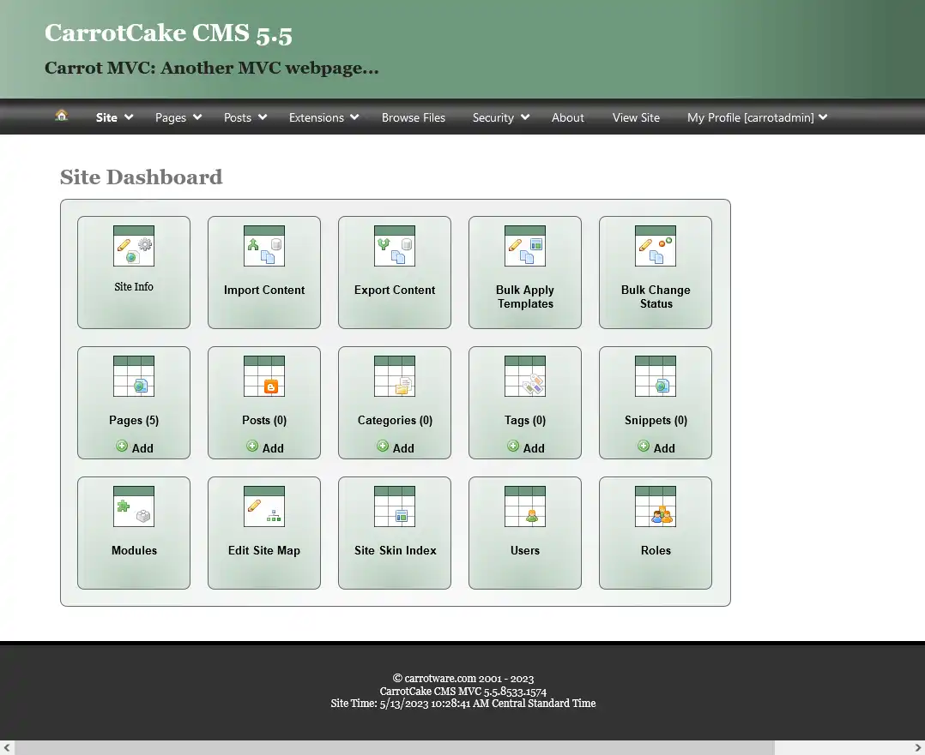Click green plus icon under Categories
925x755 pixels.
tap(383, 446)
